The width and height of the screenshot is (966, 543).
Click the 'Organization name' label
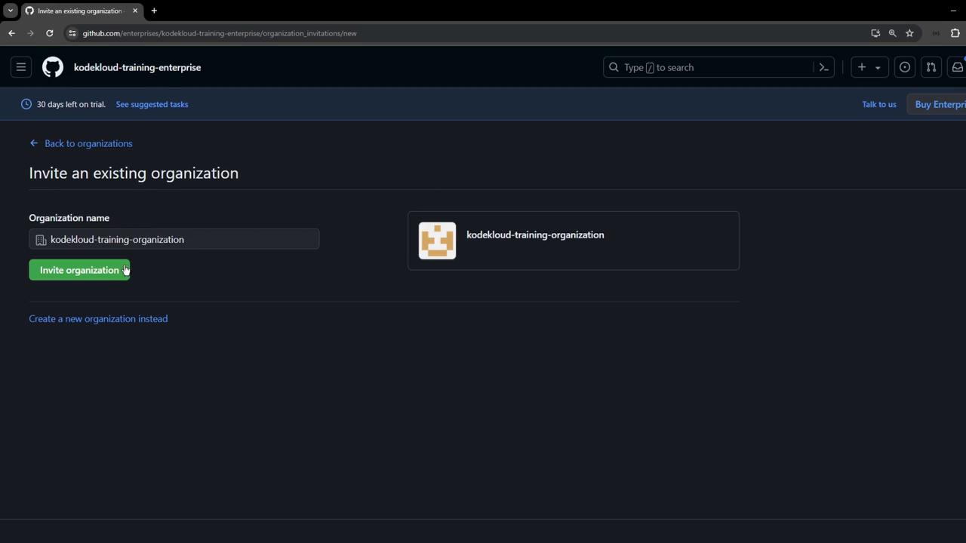pos(69,218)
